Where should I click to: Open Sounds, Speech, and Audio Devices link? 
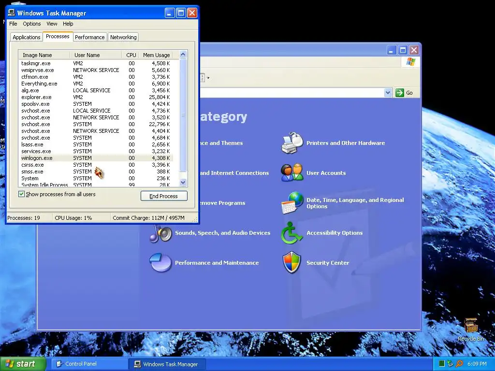222,233
